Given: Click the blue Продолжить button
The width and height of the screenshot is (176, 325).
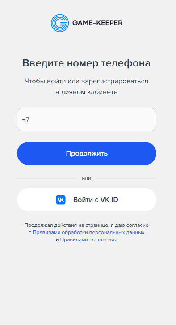Looking at the screenshot, I should (87, 153).
